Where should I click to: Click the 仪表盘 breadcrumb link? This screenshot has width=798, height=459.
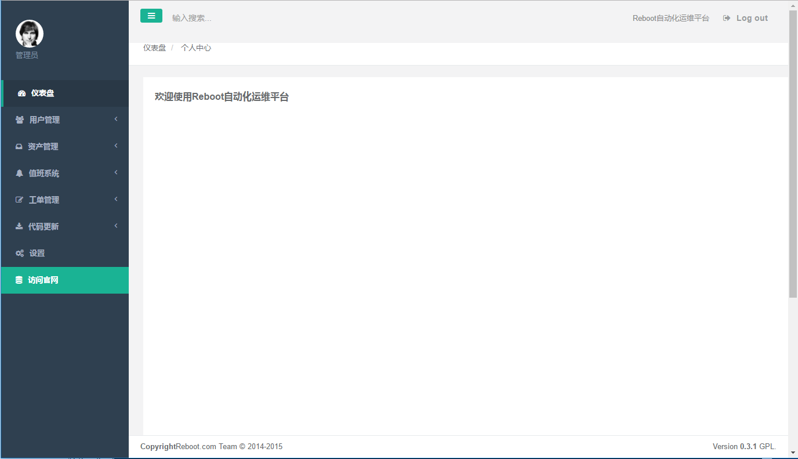(x=154, y=48)
